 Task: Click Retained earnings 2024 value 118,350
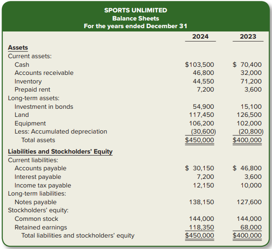tap(201, 227)
